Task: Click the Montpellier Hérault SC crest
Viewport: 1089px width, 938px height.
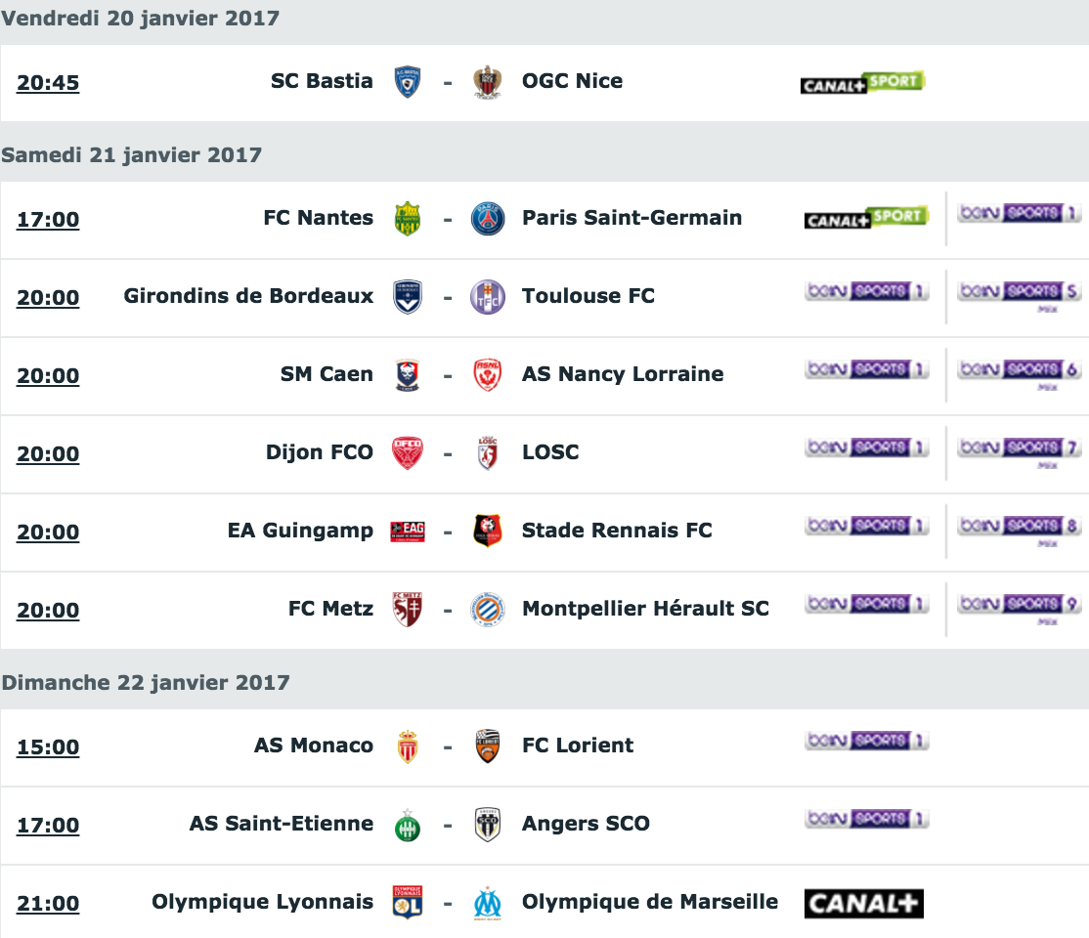Action: (488, 611)
